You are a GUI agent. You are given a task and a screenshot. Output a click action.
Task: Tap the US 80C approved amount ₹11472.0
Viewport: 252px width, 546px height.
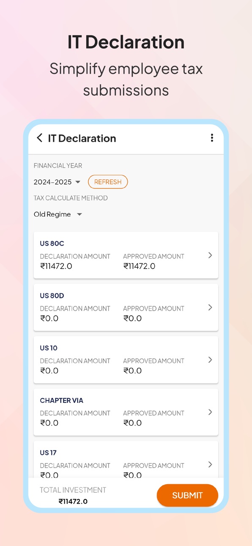[139, 266]
